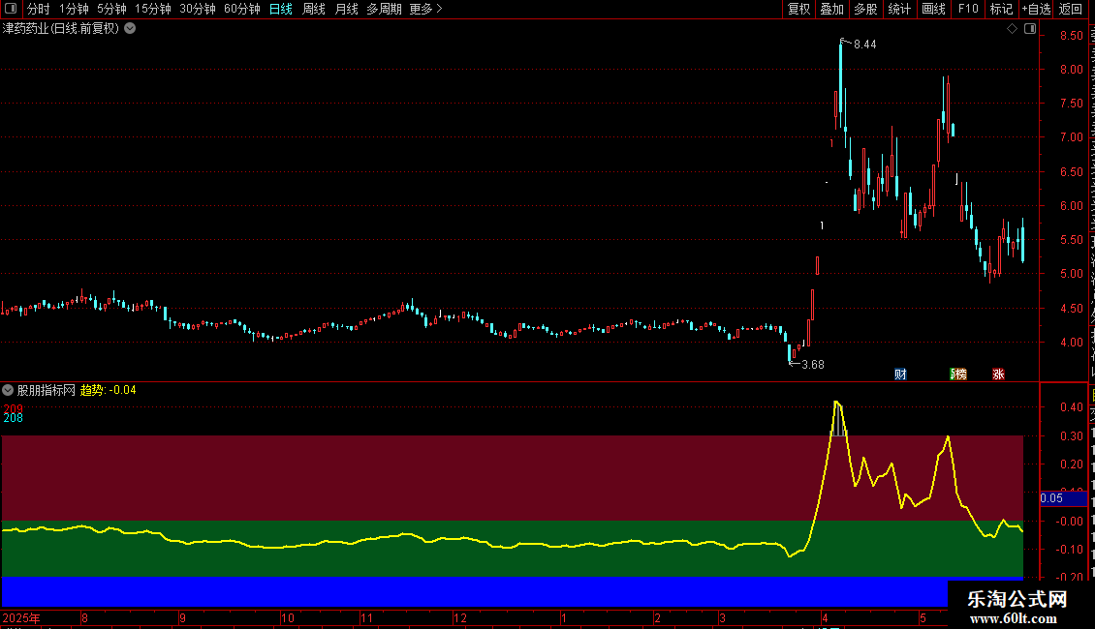Select the 15分钟 period
This screenshot has width=1095, height=629.
(152, 9)
